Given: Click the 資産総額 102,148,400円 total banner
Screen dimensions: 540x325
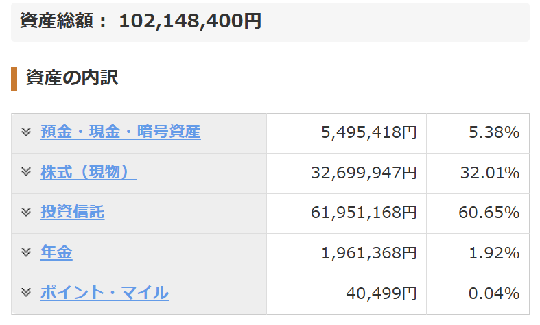Looking at the screenshot, I should tap(270, 22).
